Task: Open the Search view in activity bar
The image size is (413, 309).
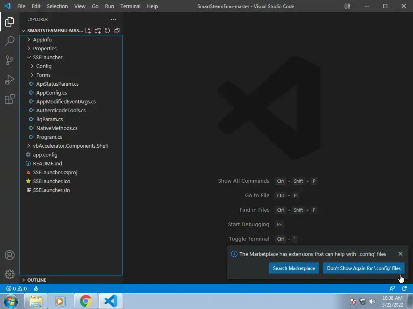Action: pyautogui.click(x=10, y=41)
